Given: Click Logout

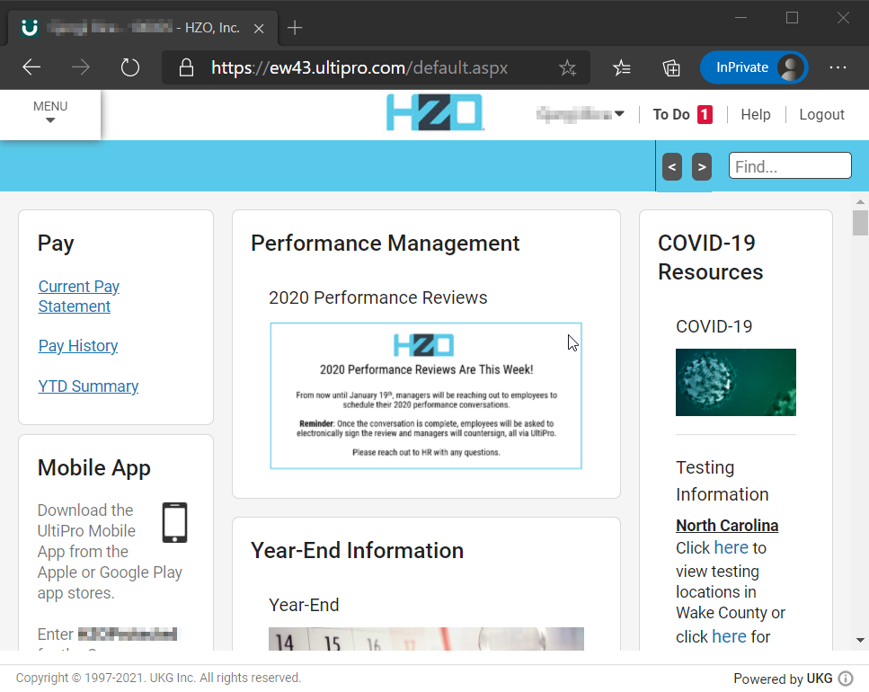Looking at the screenshot, I should [x=821, y=115].
